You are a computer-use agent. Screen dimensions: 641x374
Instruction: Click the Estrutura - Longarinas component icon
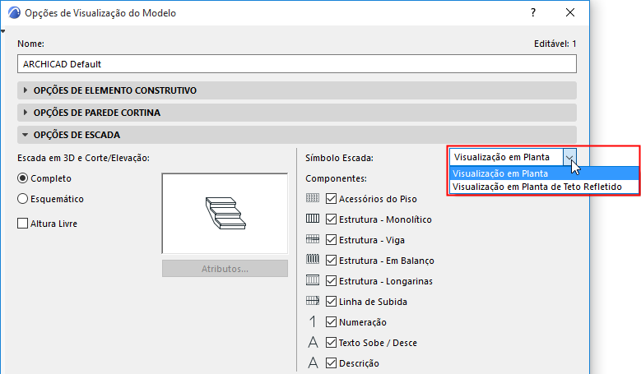point(313,280)
